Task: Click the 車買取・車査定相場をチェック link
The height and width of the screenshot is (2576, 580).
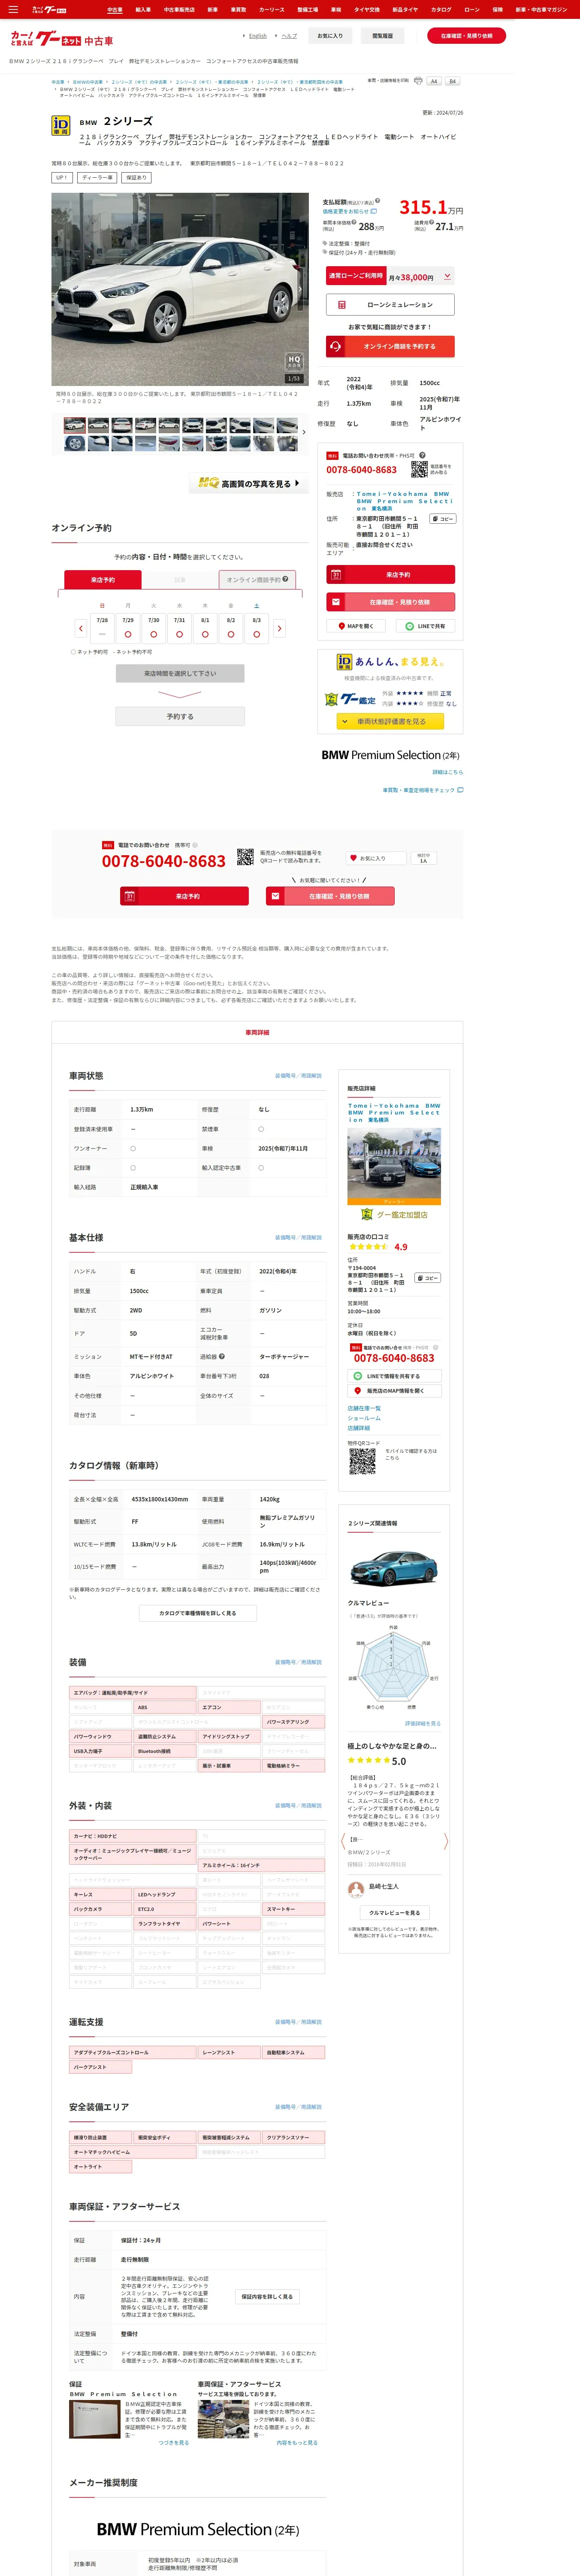Action: pyautogui.click(x=423, y=790)
